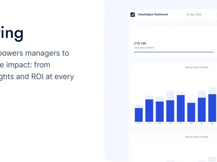This screenshot has width=217, height=162.
Task: Click the JAN month axis label
Action: [x=139, y=123]
